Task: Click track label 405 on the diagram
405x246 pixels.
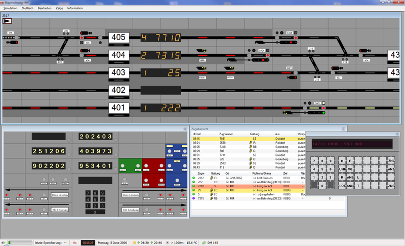Action: point(117,37)
